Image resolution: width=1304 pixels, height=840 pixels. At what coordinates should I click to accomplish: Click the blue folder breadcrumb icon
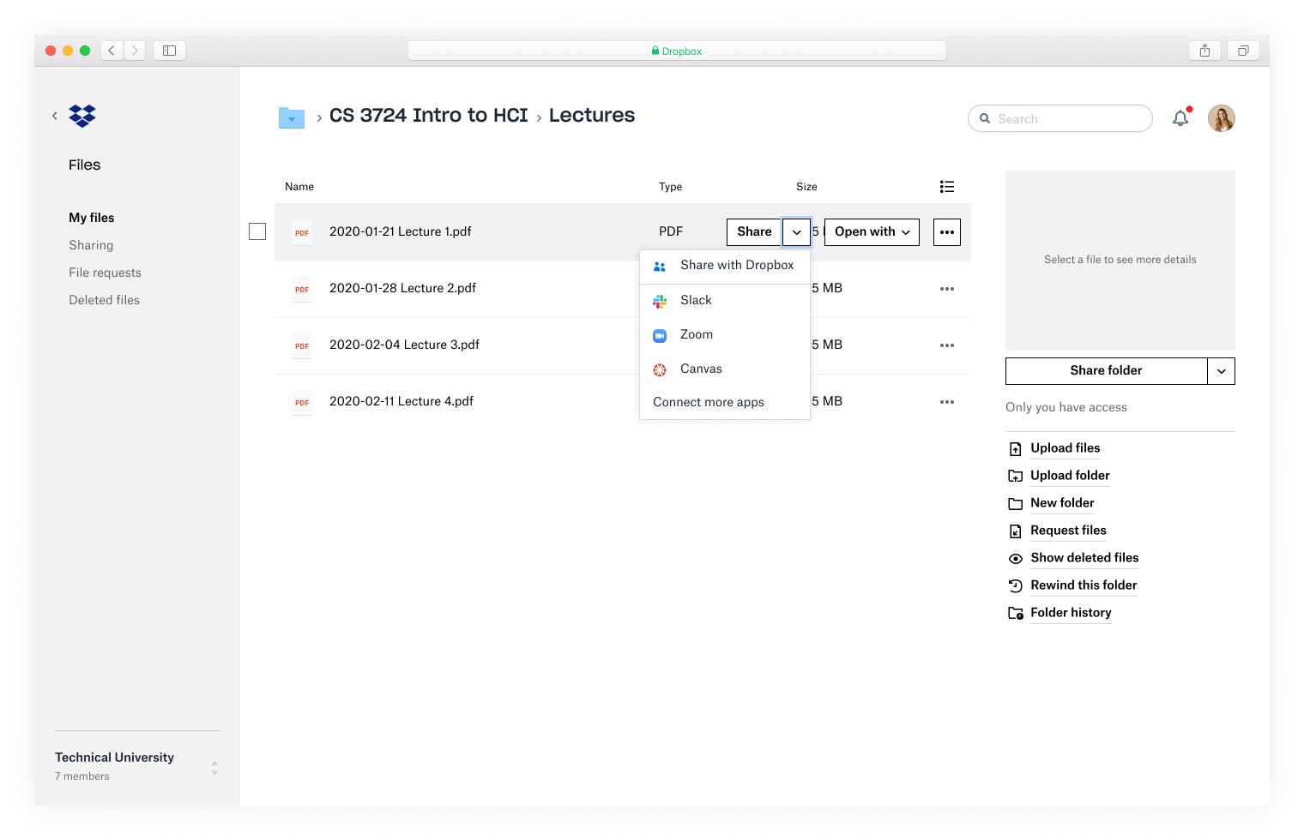[292, 117]
